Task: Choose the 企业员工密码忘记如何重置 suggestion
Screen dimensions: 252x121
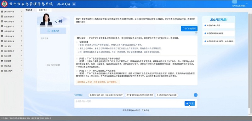Action: pyautogui.click(x=167, y=95)
